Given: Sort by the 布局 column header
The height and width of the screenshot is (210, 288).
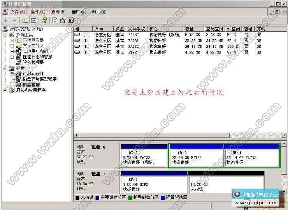Looking at the screenshot, I should pyautogui.click(x=103, y=29).
